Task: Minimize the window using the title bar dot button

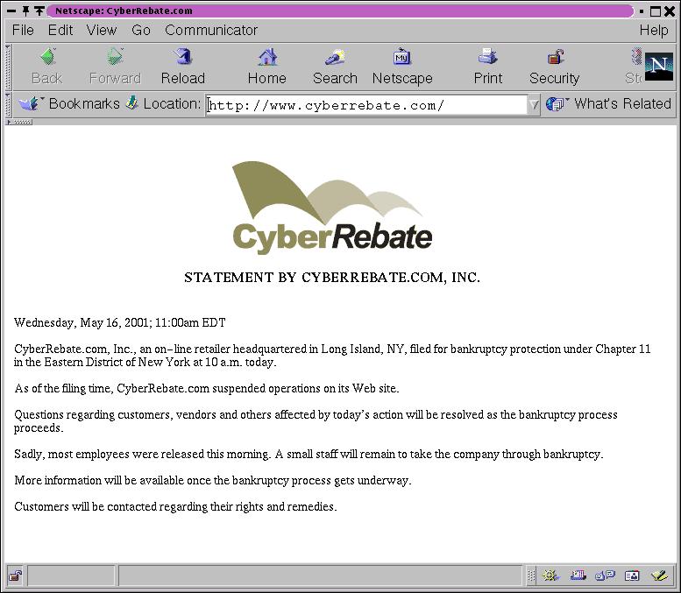Action: pyautogui.click(x=642, y=11)
